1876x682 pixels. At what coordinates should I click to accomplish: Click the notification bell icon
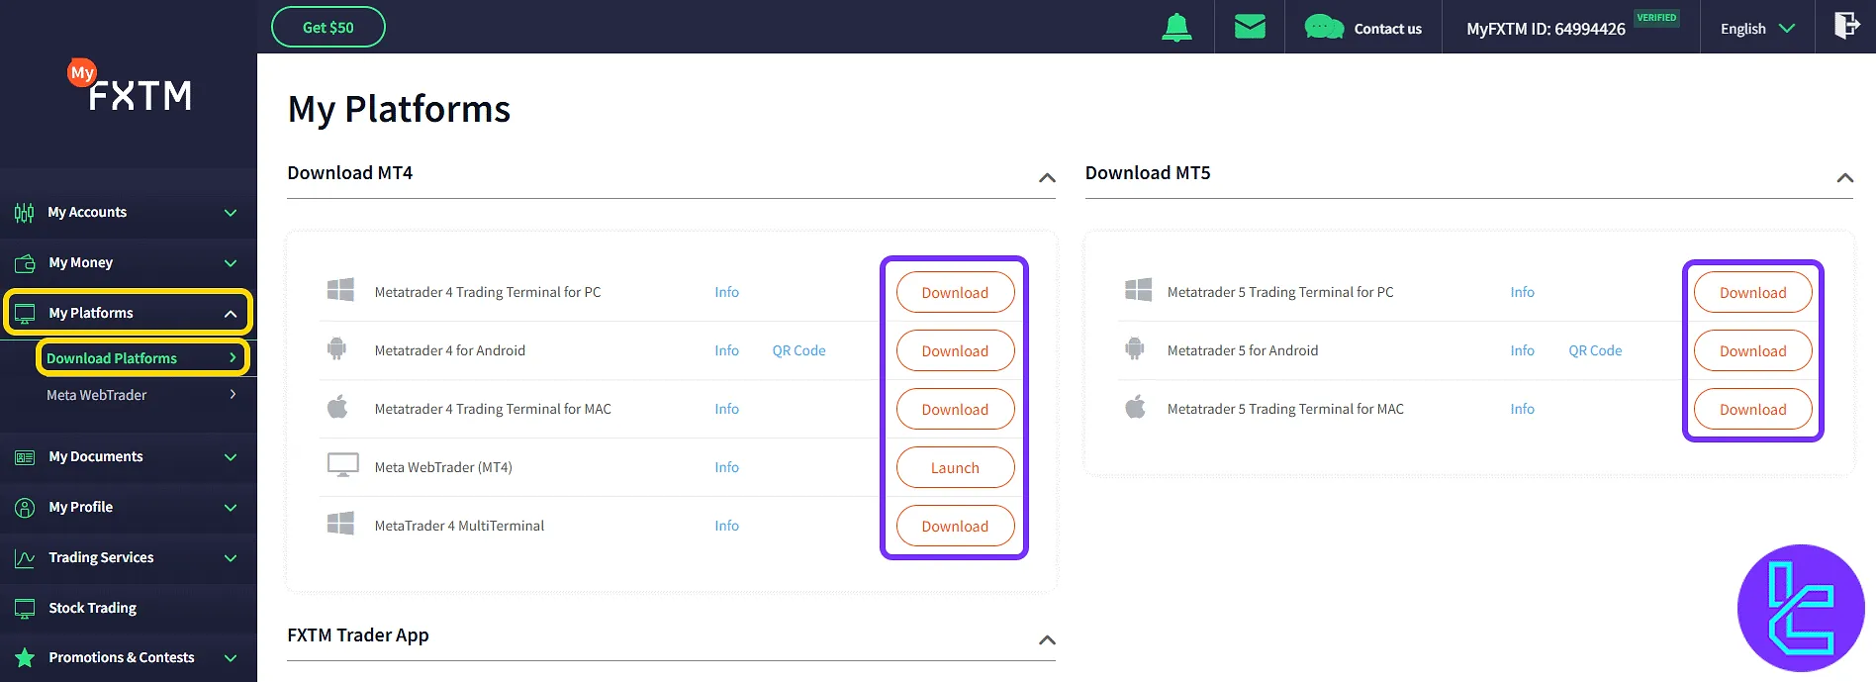(x=1176, y=28)
